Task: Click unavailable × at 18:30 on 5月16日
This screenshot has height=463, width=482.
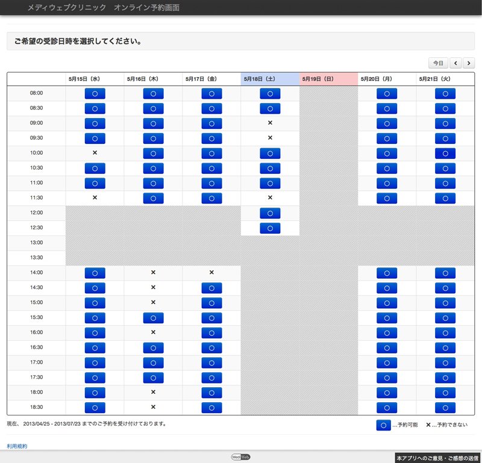Action: pos(153,407)
